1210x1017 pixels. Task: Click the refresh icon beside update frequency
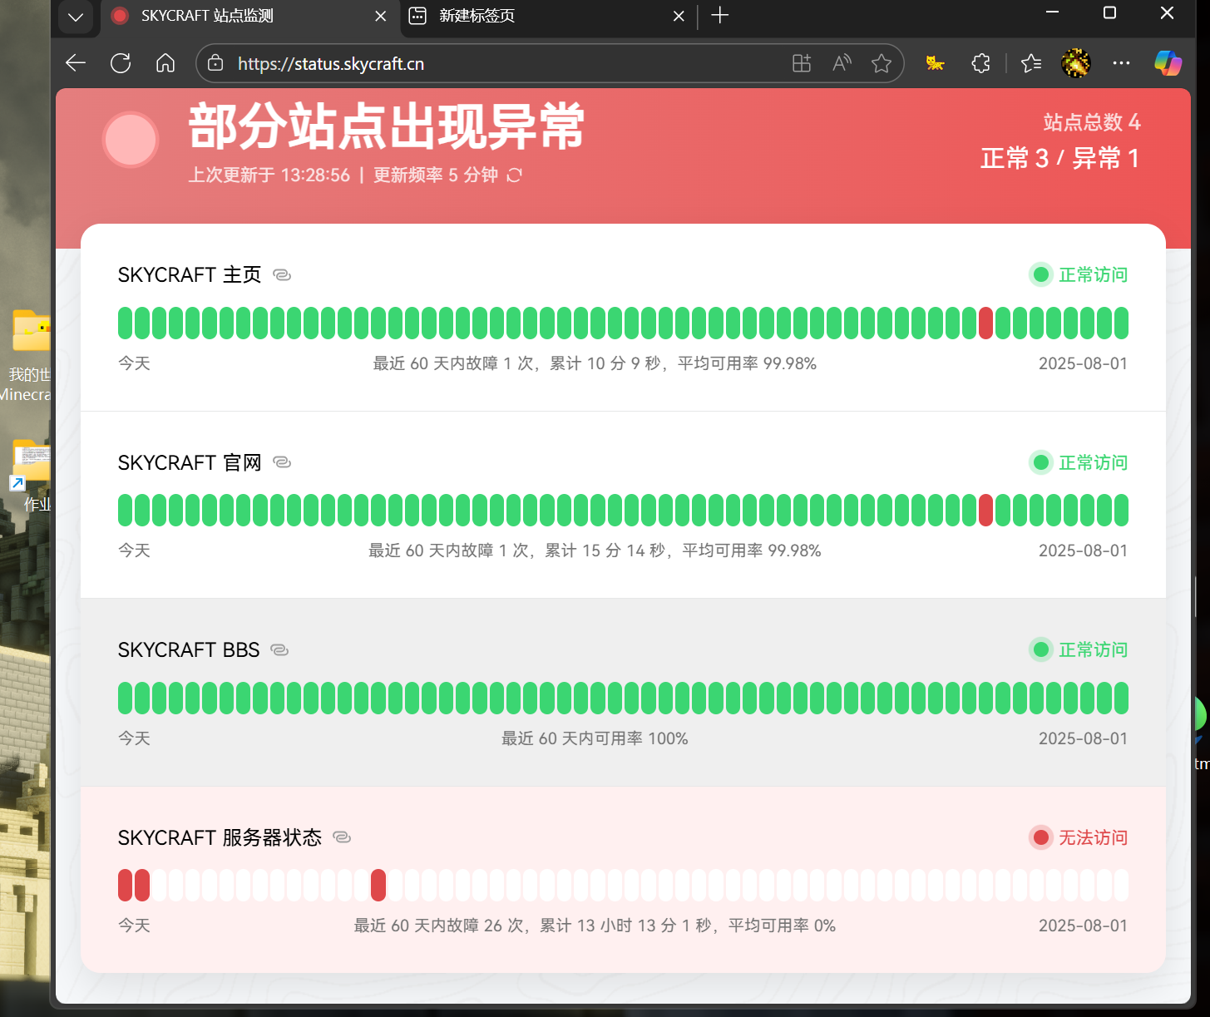pyautogui.click(x=515, y=175)
